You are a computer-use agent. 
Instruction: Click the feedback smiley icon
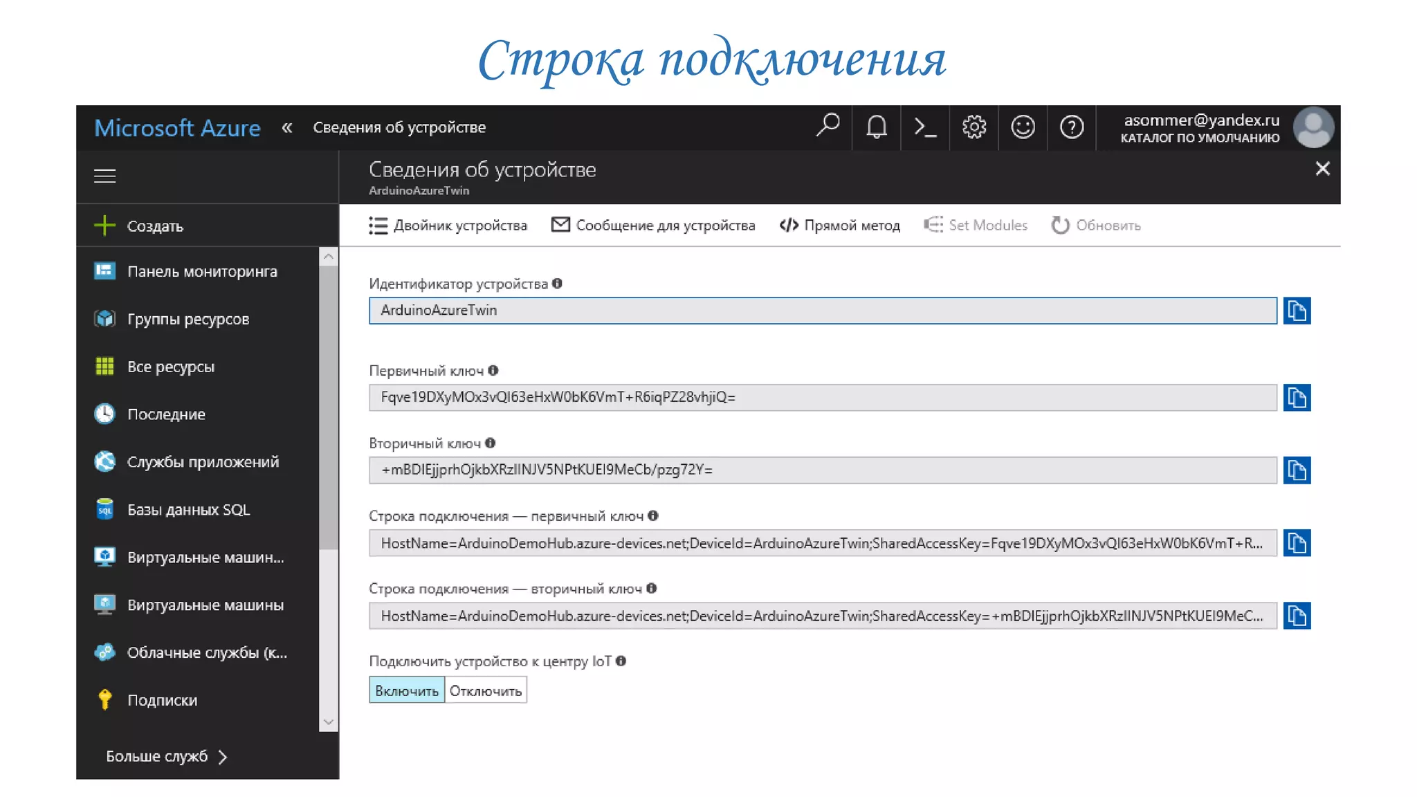pos(1023,127)
